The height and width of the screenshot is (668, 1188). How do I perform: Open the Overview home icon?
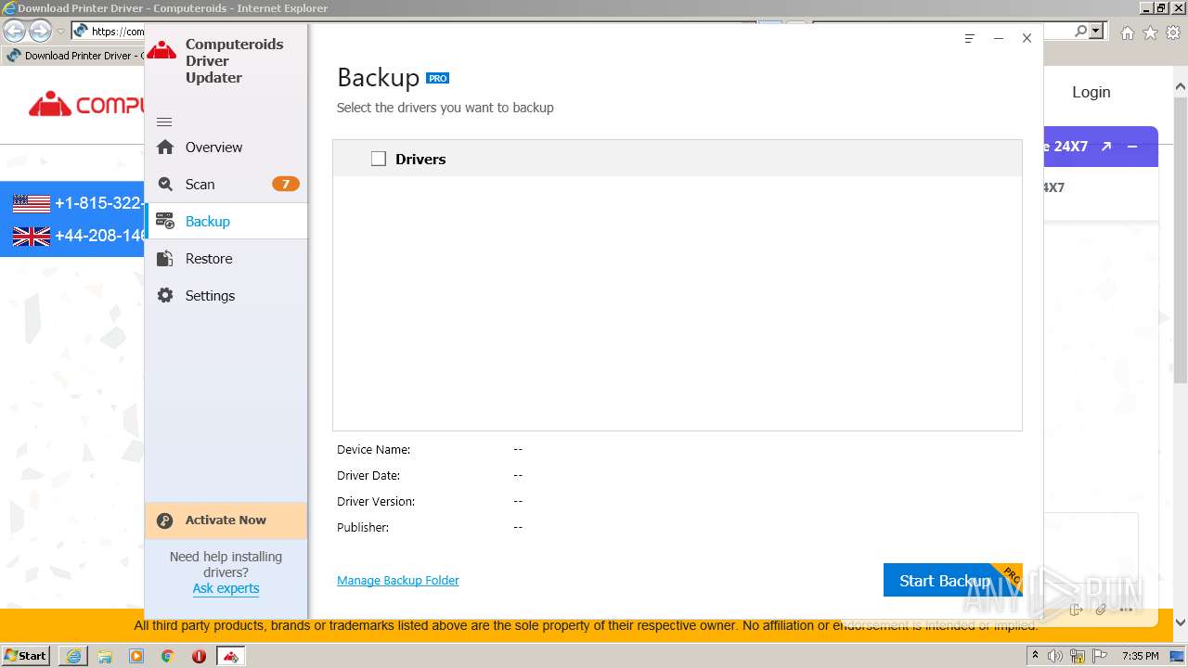tap(165, 147)
